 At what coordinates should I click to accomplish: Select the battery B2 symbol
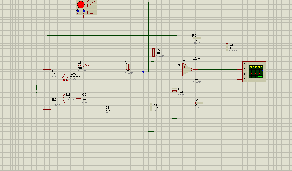click(x=47, y=104)
